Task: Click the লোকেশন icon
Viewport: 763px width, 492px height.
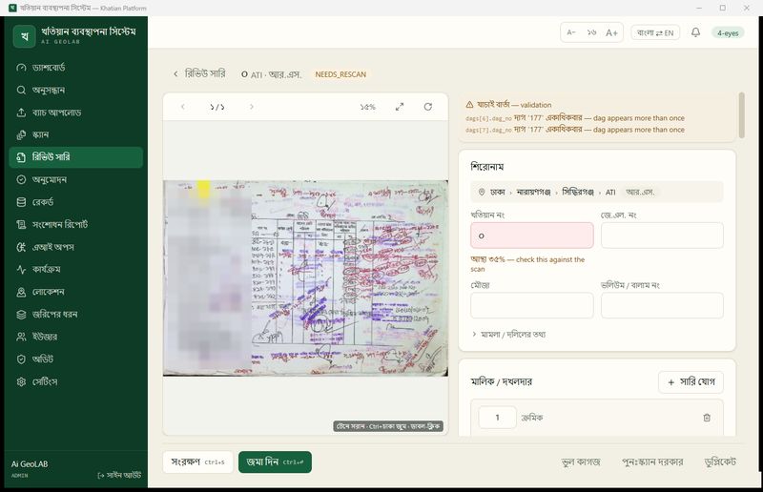Action: point(21,292)
